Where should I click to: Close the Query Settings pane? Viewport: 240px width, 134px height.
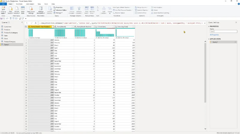click(x=236, y=22)
